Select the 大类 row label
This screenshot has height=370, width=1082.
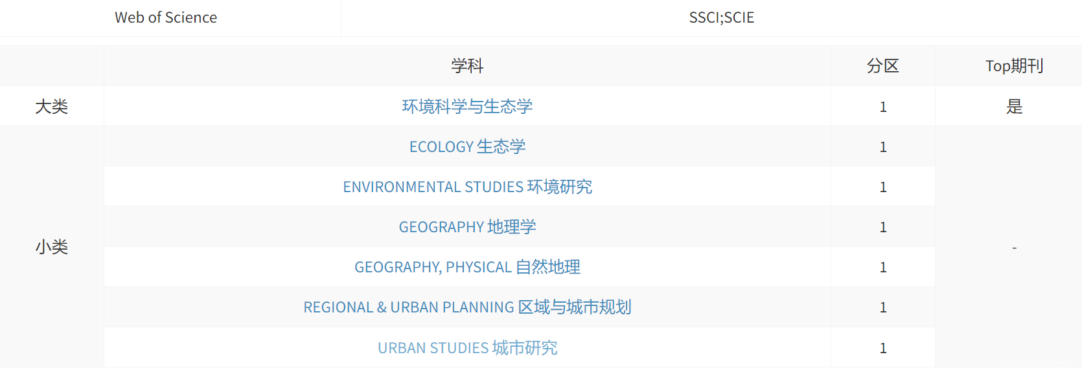pyautogui.click(x=52, y=106)
